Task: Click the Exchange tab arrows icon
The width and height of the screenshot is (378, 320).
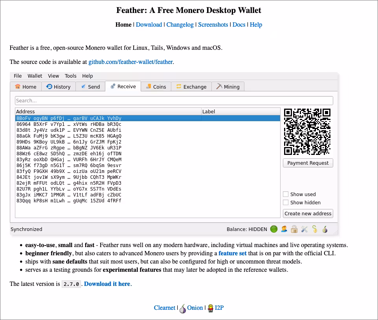Action: (x=179, y=86)
